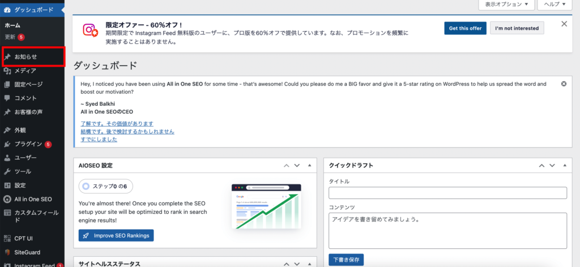The width and height of the screenshot is (580, 267).
Task: Click the plug icon beside プラグイン
Action: pyautogui.click(x=7, y=144)
